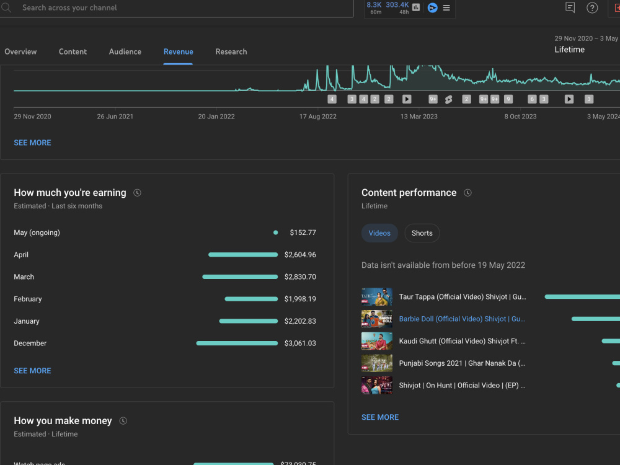620x465 pixels.
Task: Open the Barbie Doll (Official Video) title link
Action: 462,319
